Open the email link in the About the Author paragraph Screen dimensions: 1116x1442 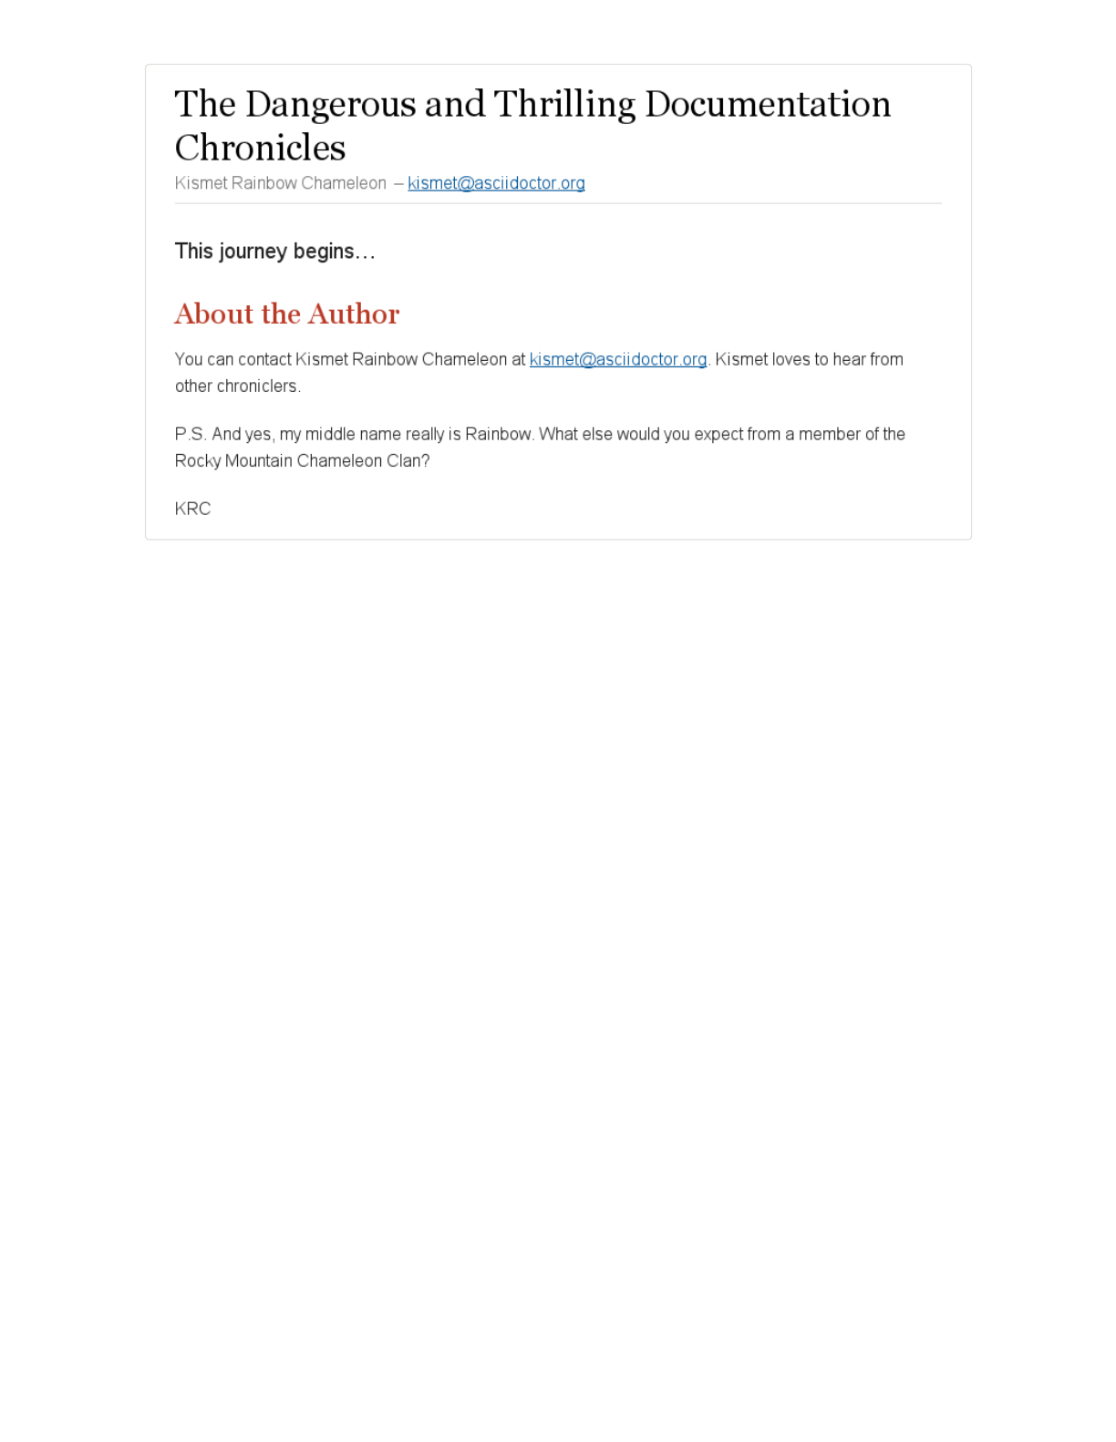click(618, 359)
